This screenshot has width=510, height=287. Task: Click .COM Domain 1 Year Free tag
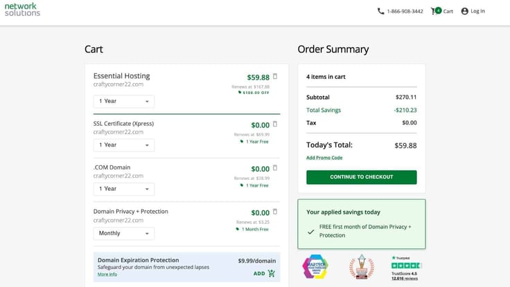point(255,185)
